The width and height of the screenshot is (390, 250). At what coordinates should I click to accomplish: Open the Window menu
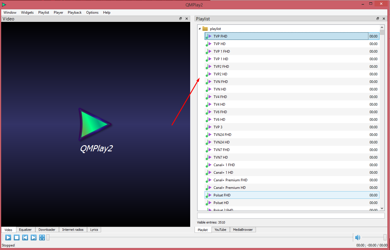coord(10,13)
